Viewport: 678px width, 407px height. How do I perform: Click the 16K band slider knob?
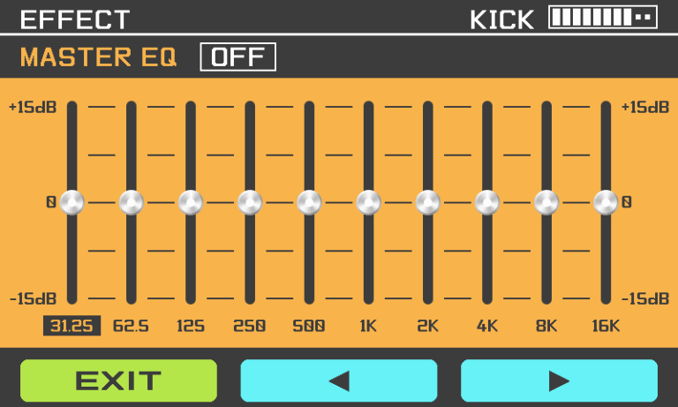(x=606, y=202)
